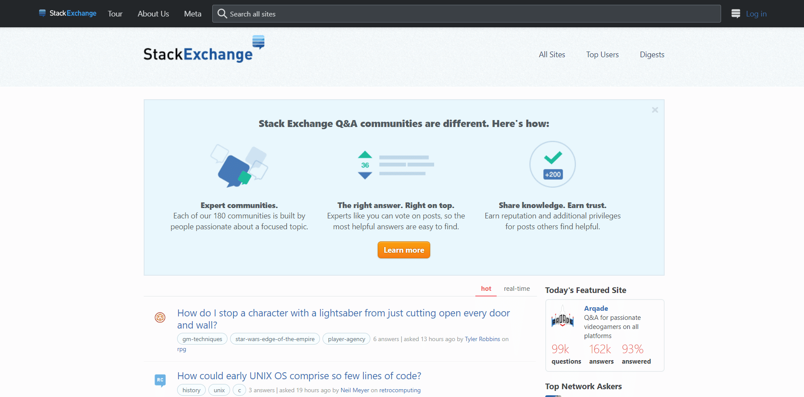Click the rpg site link
Image resolution: width=804 pixels, height=397 pixels.
coord(181,349)
